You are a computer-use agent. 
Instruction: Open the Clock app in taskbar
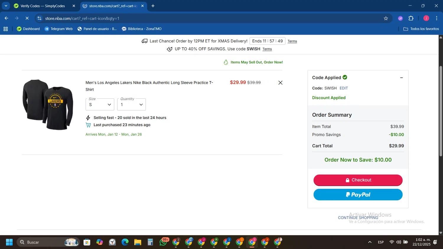(112, 242)
